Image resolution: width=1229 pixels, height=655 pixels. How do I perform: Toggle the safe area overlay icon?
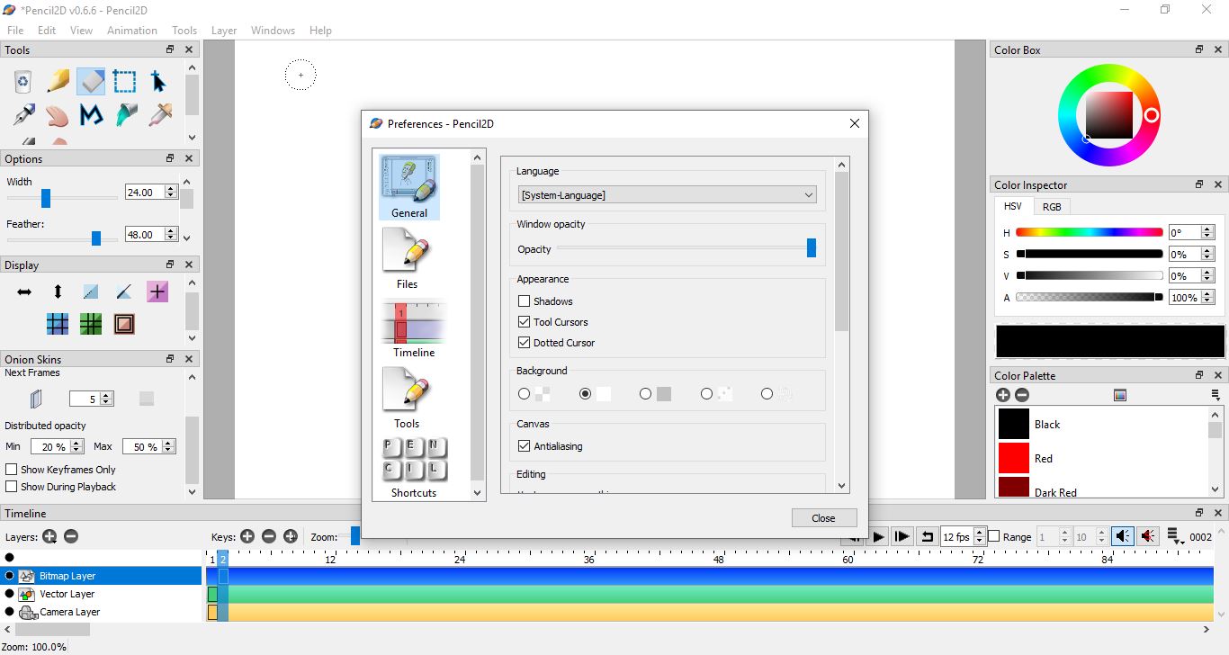tap(124, 324)
